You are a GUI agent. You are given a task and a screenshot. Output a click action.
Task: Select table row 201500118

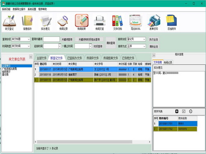coord(93,75)
